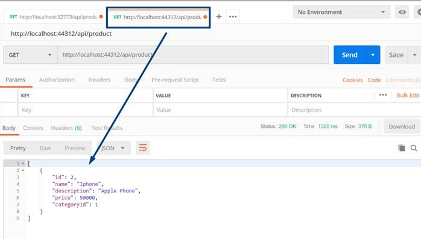
Task: Open the Cookies link
Action: (x=352, y=80)
